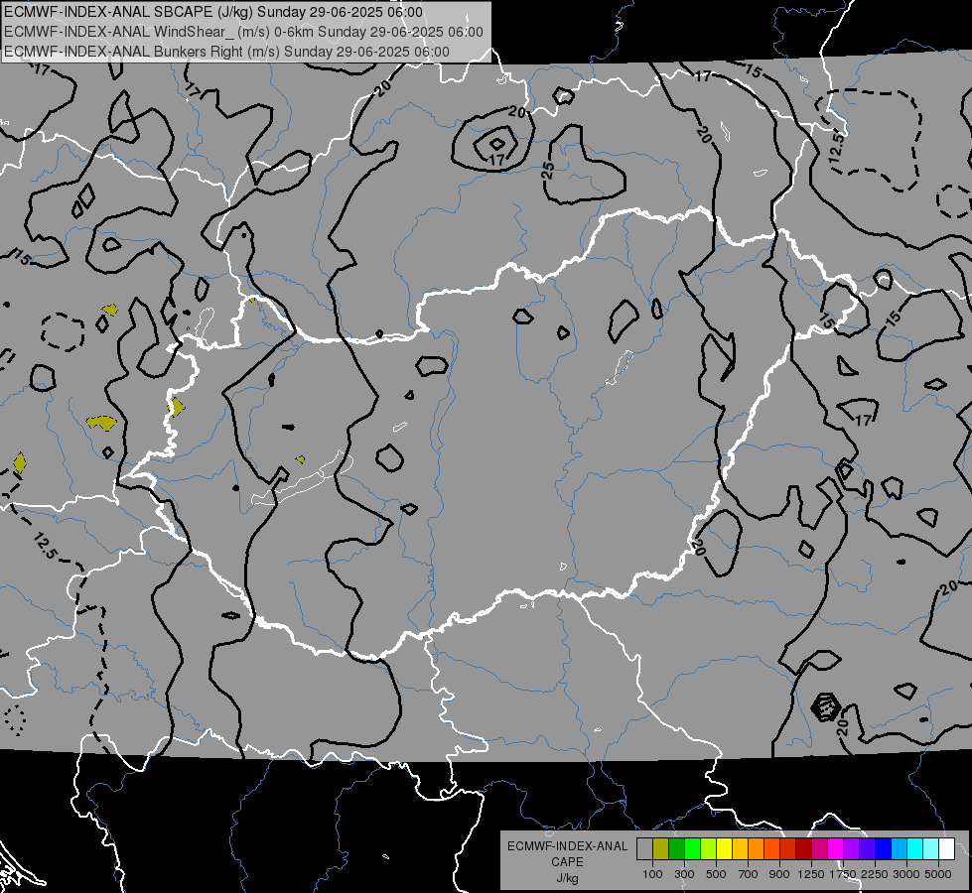Click the 5000 value under the legend
Screen dimensions: 972x893
(938, 874)
